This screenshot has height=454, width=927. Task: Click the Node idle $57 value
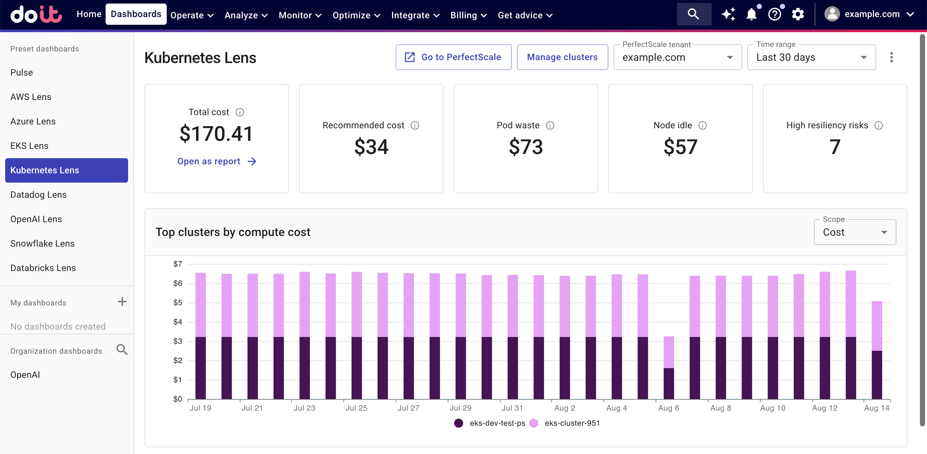point(680,147)
